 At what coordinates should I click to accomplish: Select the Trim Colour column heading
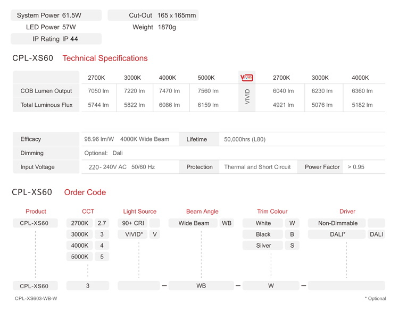(x=272, y=211)
